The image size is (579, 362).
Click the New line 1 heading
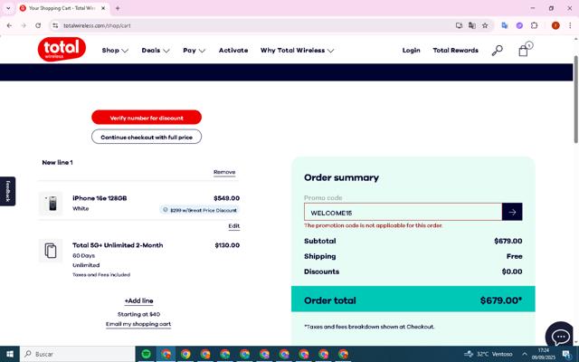click(x=57, y=163)
